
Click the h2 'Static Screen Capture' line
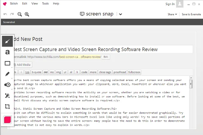pyautogui.click(x=65, y=109)
